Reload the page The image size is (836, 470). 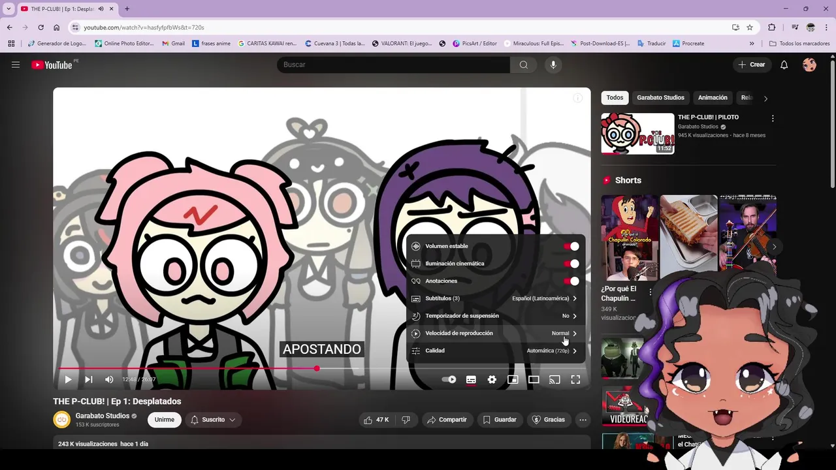tap(40, 27)
